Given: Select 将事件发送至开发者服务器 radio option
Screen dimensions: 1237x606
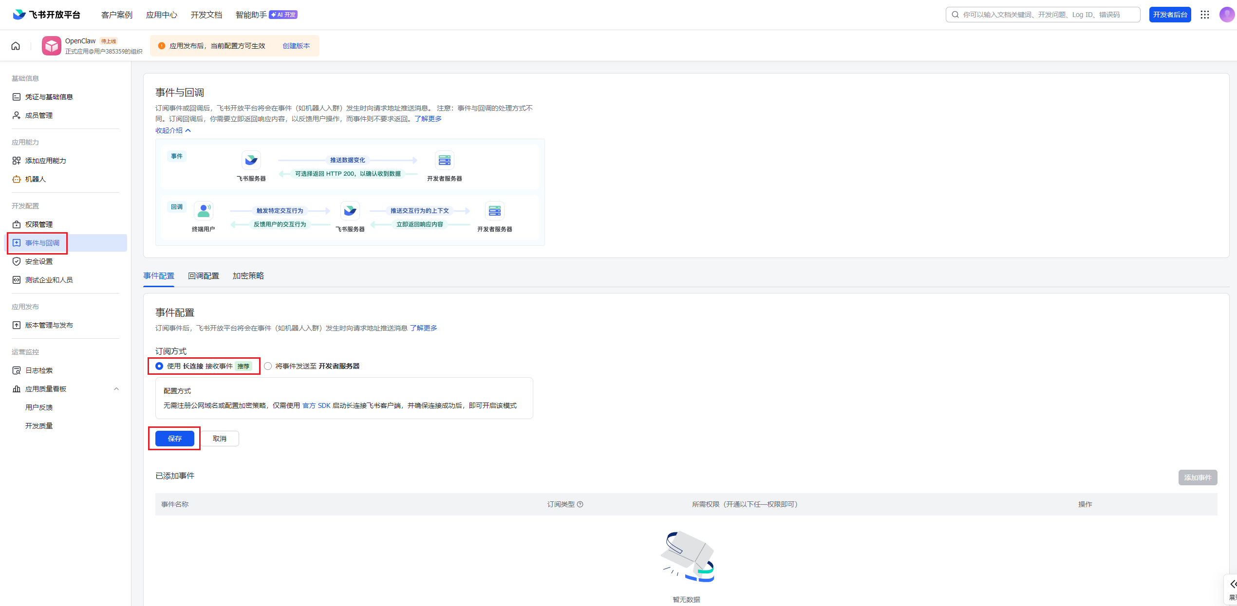Looking at the screenshot, I should [x=268, y=366].
